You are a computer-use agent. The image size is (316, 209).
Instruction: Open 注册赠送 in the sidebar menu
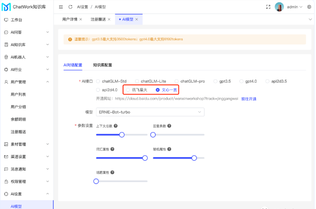point(18,132)
